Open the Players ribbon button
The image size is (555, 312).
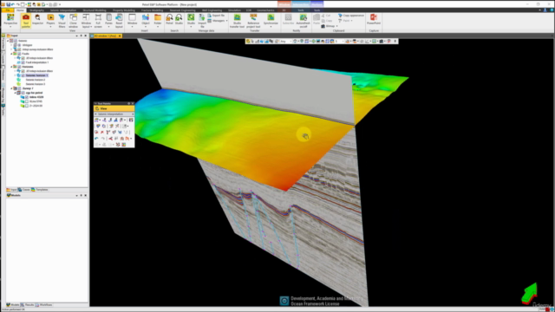click(50, 21)
